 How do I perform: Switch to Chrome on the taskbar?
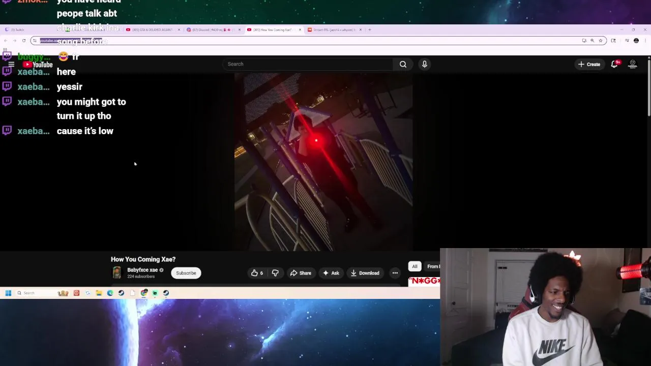144,293
